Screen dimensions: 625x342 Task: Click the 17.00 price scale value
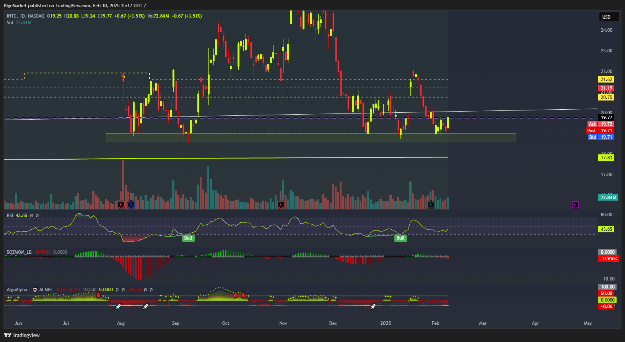(607, 175)
